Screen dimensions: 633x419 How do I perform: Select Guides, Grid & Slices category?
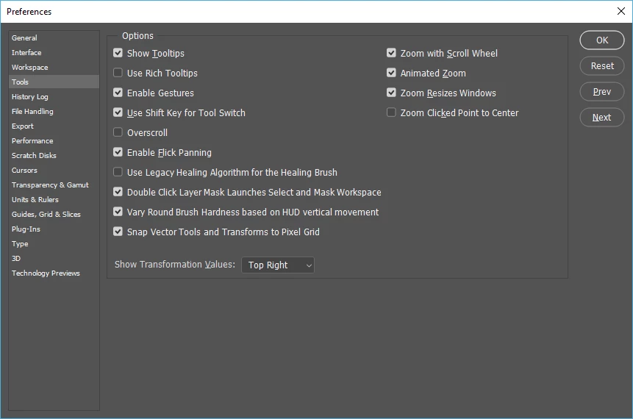(x=54, y=215)
